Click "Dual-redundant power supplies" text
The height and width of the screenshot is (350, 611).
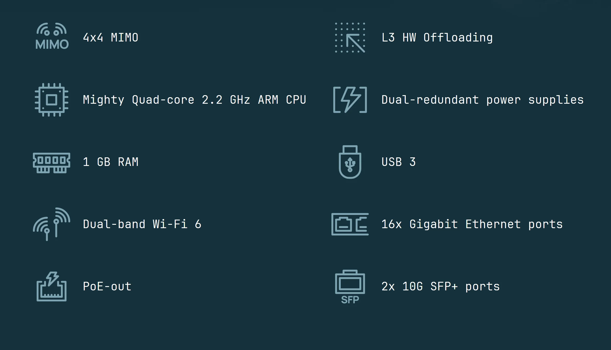pos(482,100)
